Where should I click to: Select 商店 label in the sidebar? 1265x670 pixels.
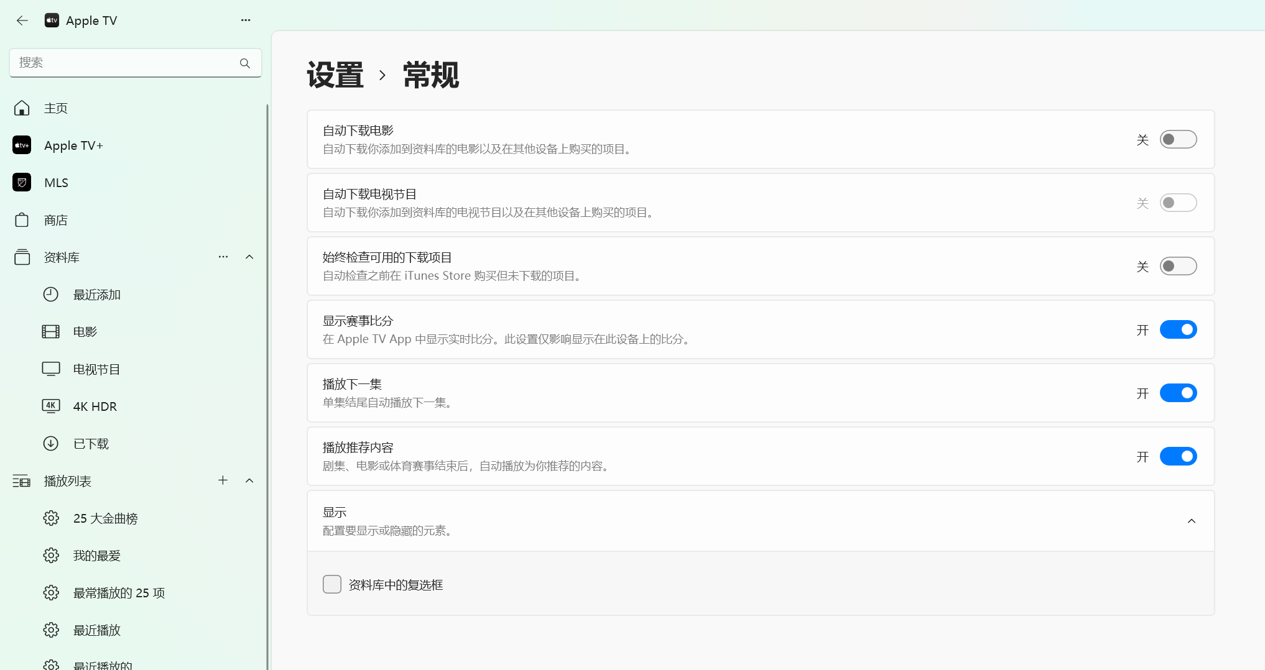click(56, 220)
